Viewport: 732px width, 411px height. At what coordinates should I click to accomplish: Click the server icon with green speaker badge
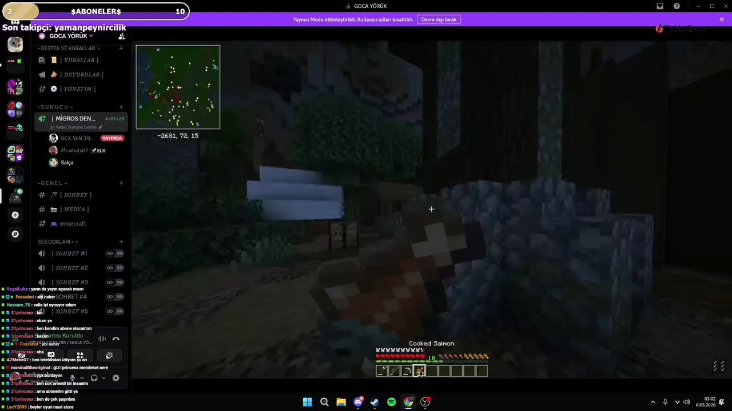click(x=15, y=196)
